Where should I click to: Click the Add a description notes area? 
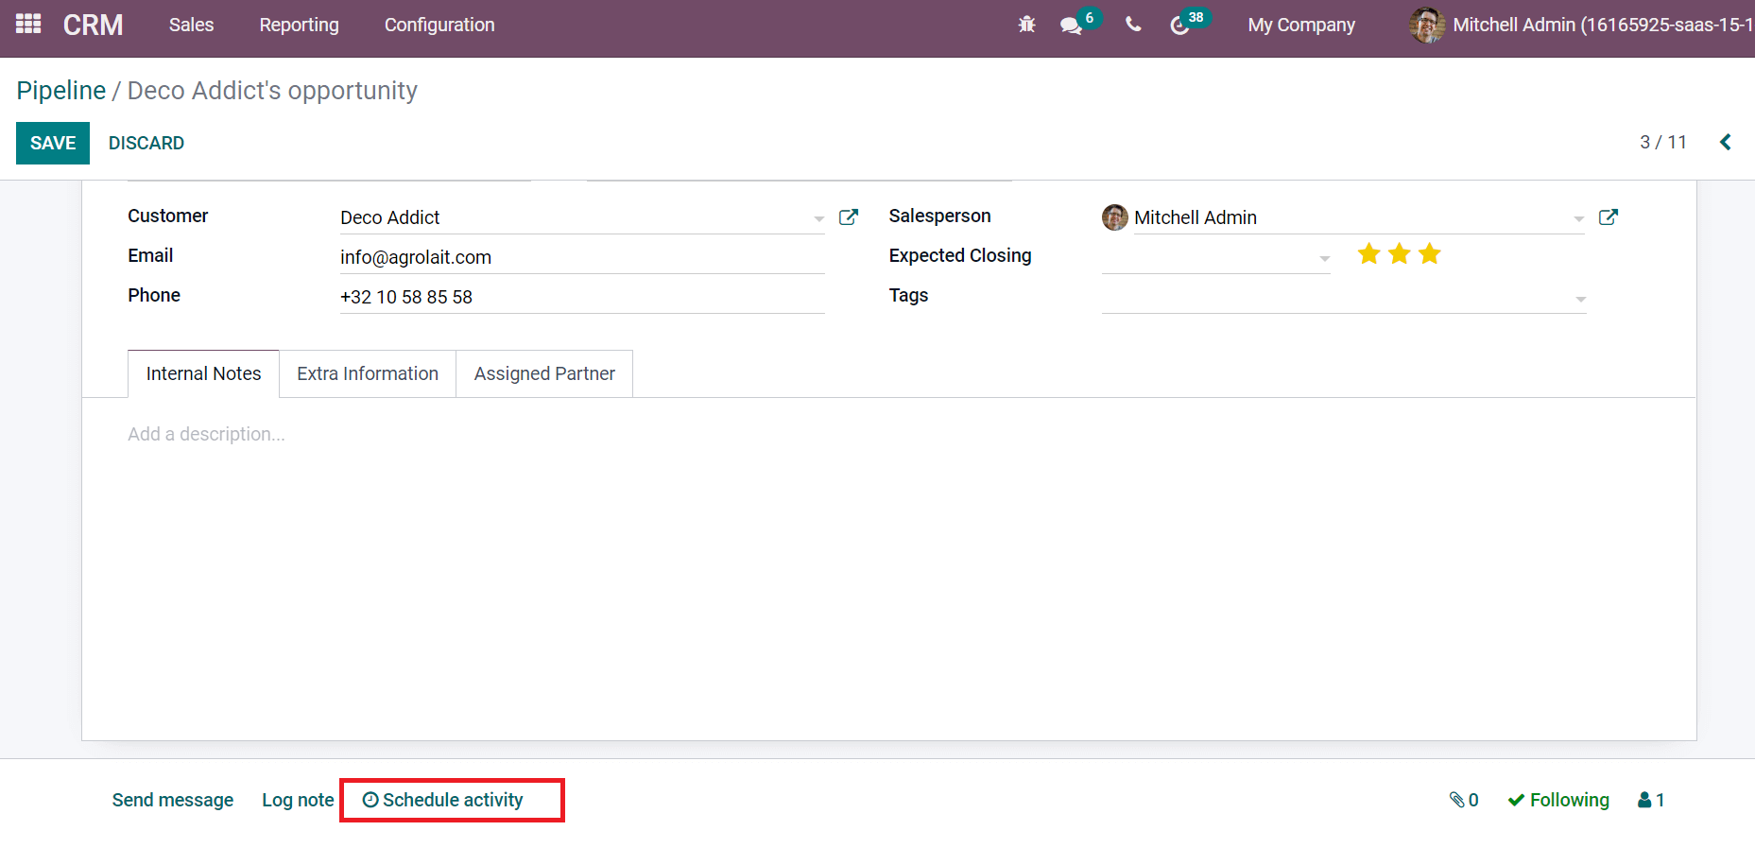click(x=206, y=434)
